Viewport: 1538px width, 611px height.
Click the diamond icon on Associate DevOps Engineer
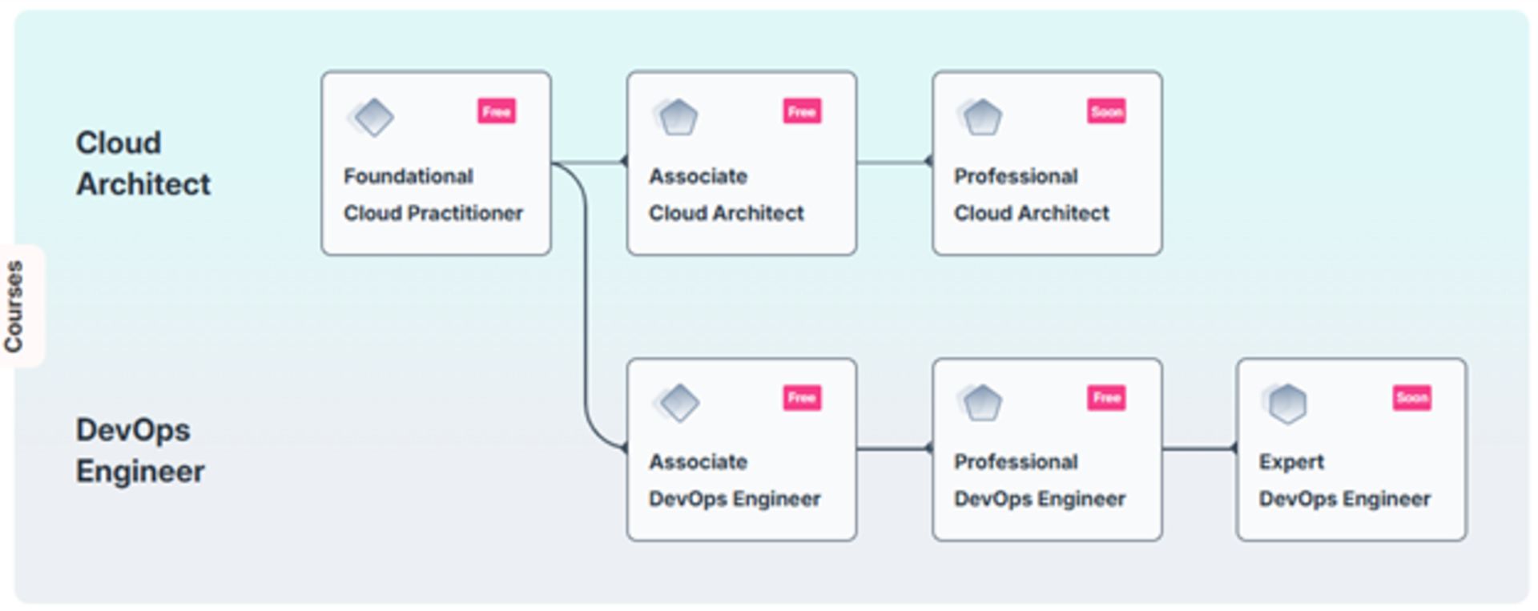(x=678, y=403)
